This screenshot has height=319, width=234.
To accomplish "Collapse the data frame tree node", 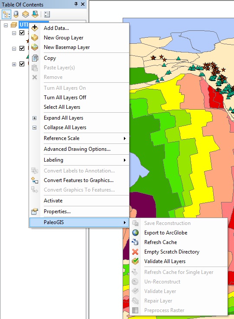I will [x=6, y=25].
